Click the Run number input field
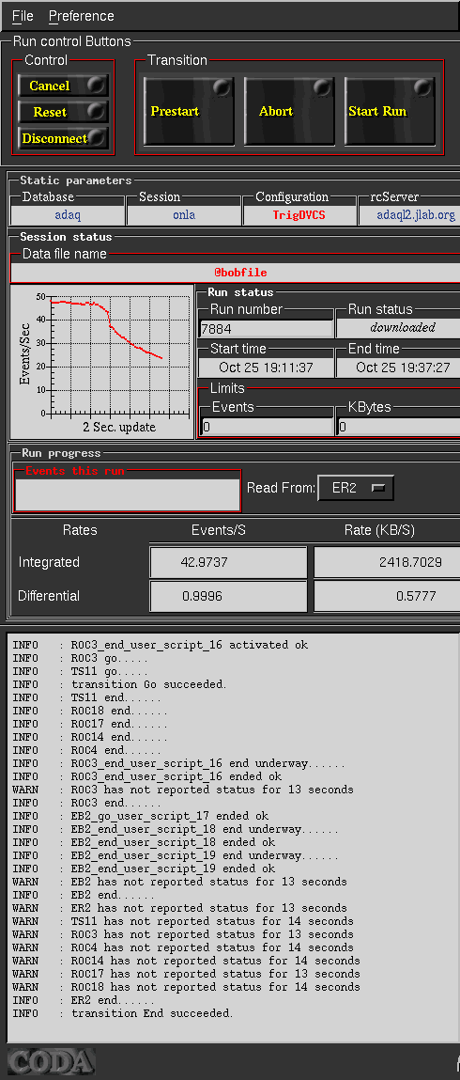Screen dimensions: 460x1080 coord(266,328)
